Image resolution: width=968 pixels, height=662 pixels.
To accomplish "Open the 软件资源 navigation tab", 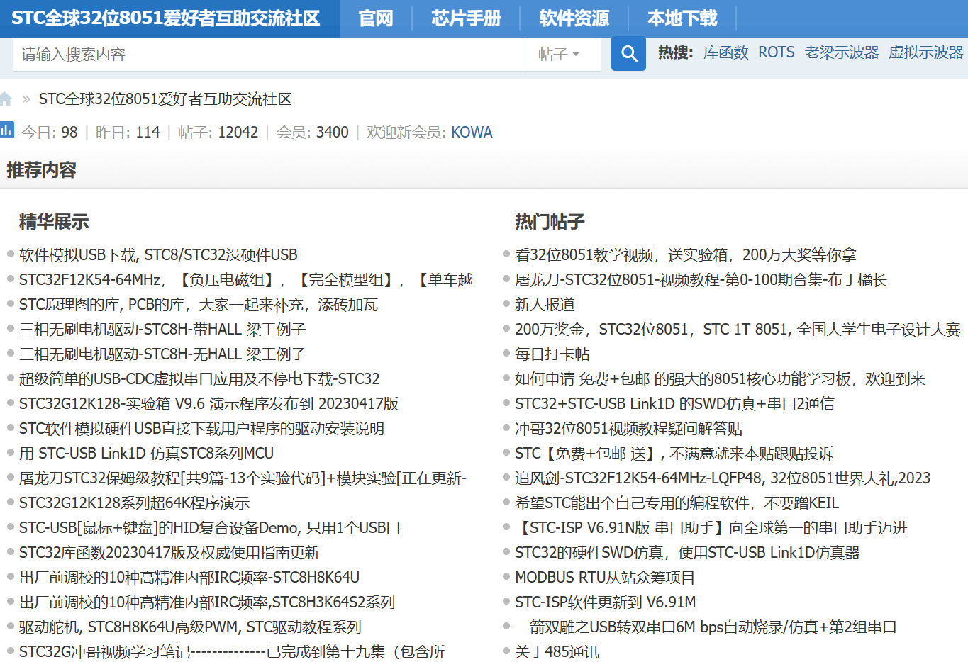I will pyautogui.click(x=574, y=18).
